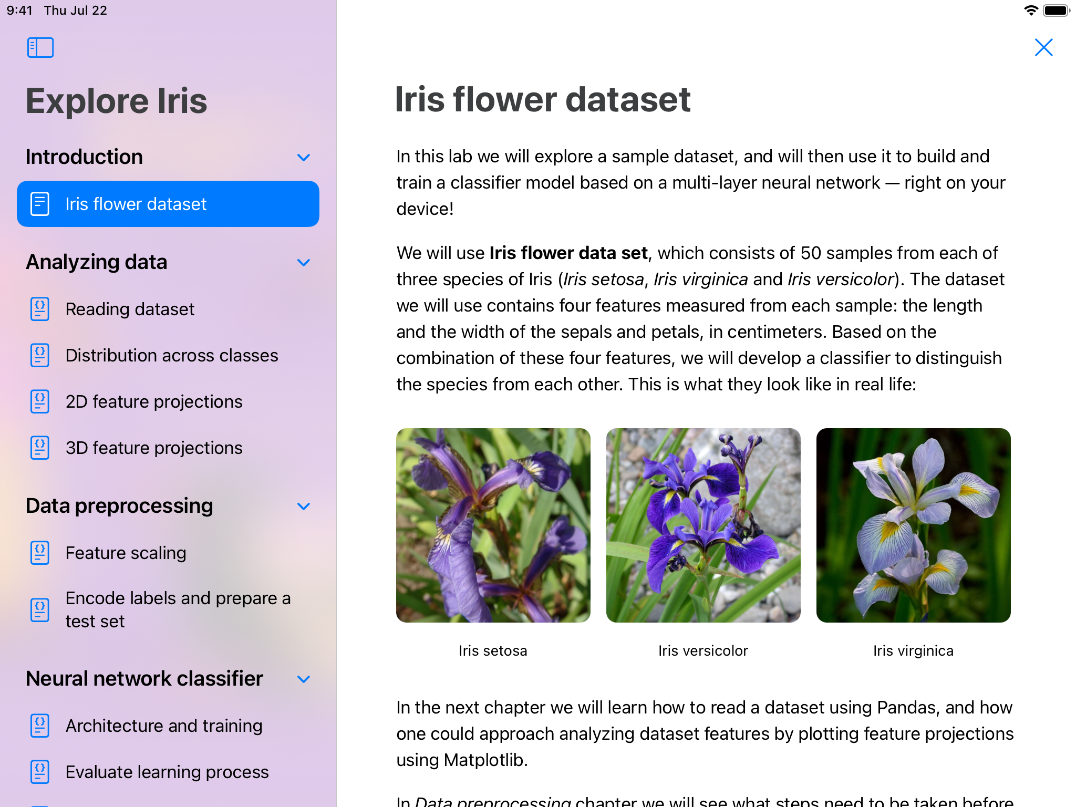Viewport: 1076px width, 807px height.
Task: Open the Distribution across classes page
Action: (172, 355)
